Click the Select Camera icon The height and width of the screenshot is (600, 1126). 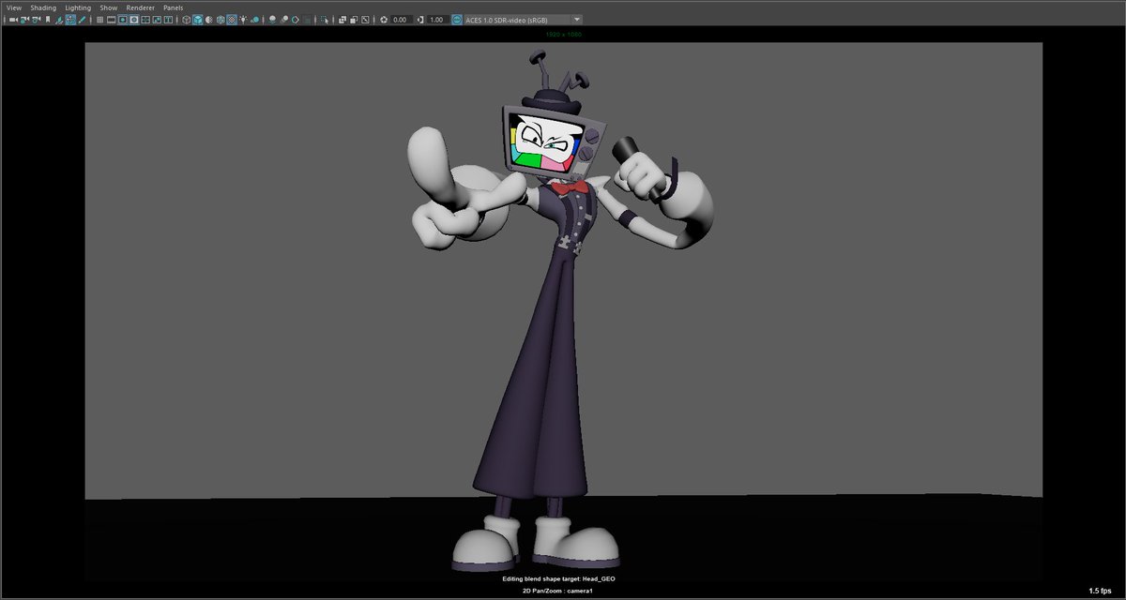13,20
